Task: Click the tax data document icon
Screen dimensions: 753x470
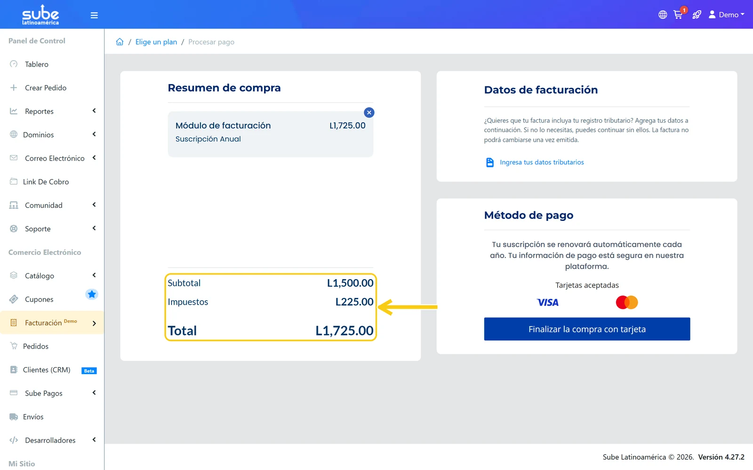Action: tap(489, 162)
